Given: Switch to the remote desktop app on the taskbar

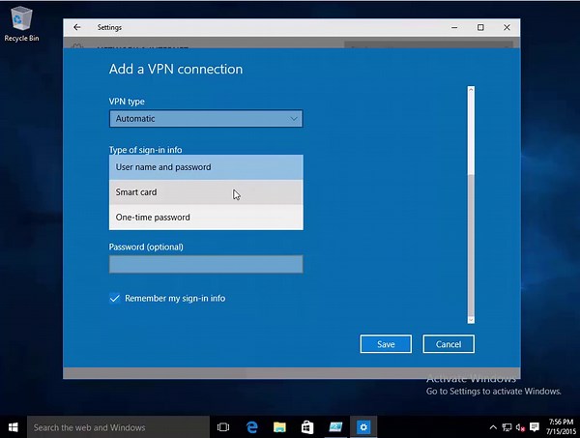Looking at the screenshot, I should click(335, 427).
